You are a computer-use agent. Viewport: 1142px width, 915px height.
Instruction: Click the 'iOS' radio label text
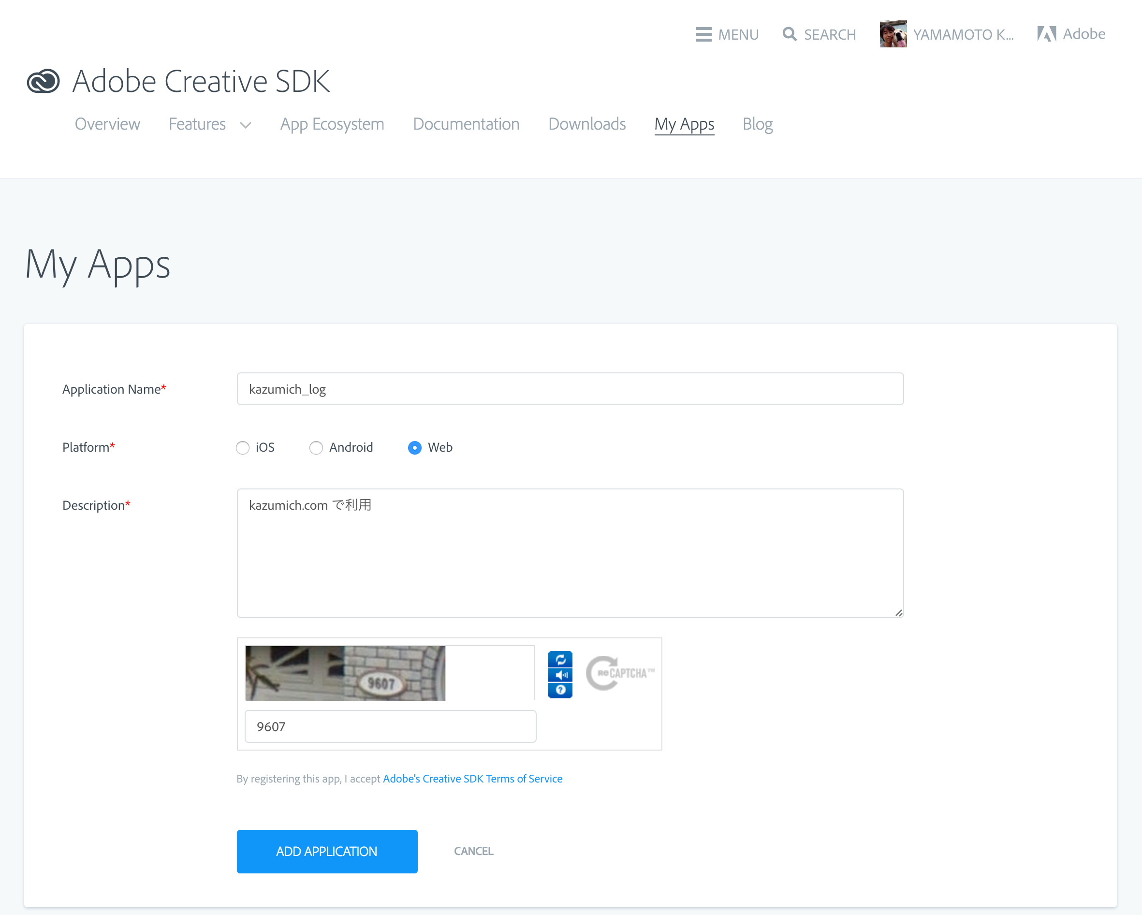tap(265, 448)
